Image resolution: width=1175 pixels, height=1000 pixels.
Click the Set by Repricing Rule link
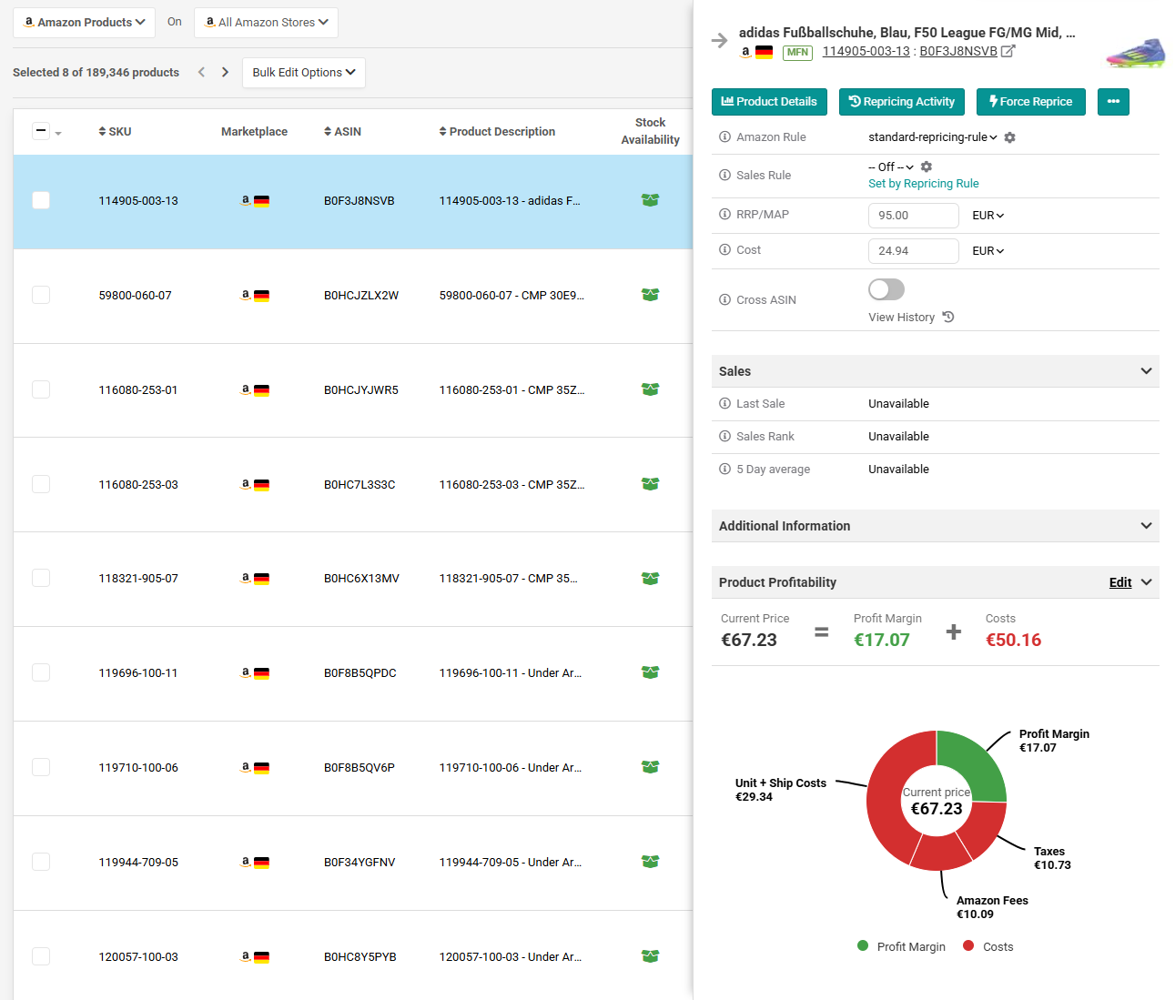point(924,184)
